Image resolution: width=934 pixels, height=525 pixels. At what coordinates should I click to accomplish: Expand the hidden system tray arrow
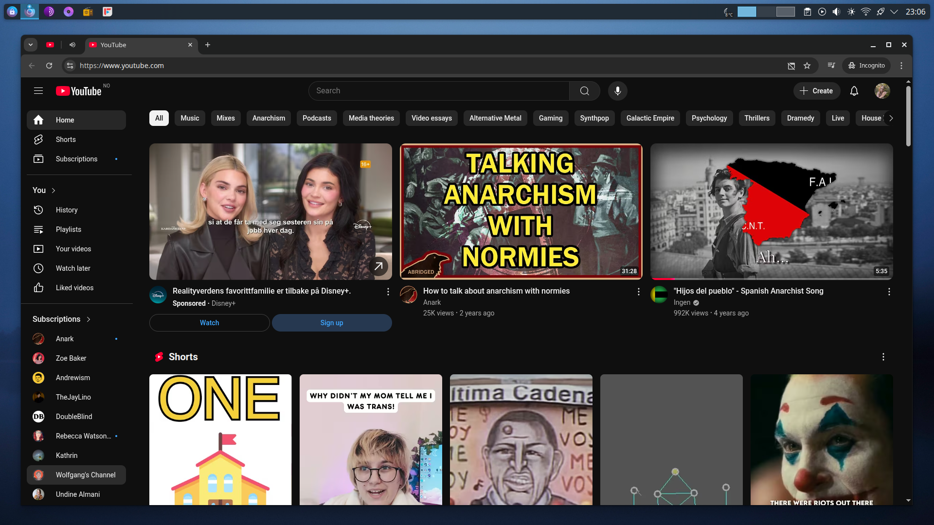[x=894, y=12]
